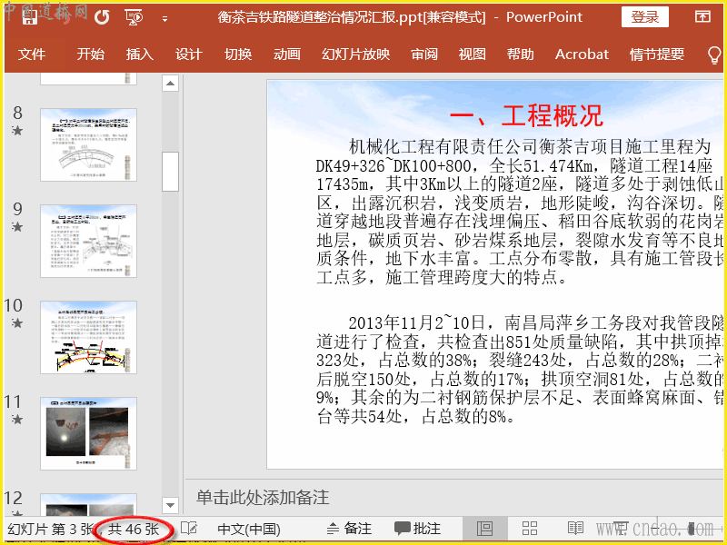Image resolution: width=727 pixels, height=545 pixels.
Task: Click the slide title 一、工程概况
Action: 526,115
